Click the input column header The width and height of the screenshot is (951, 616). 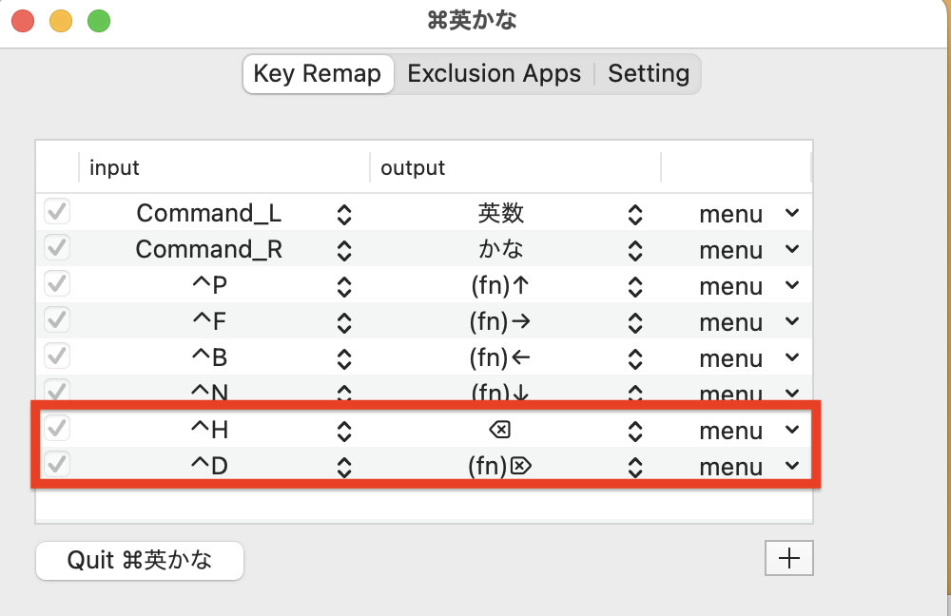(114, 167)
